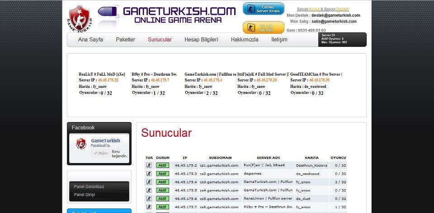The height and width of the screenshot is (213, 434).
Task: Click Panel Girişi in the sidebar
Action: click(x=84, y=195)
